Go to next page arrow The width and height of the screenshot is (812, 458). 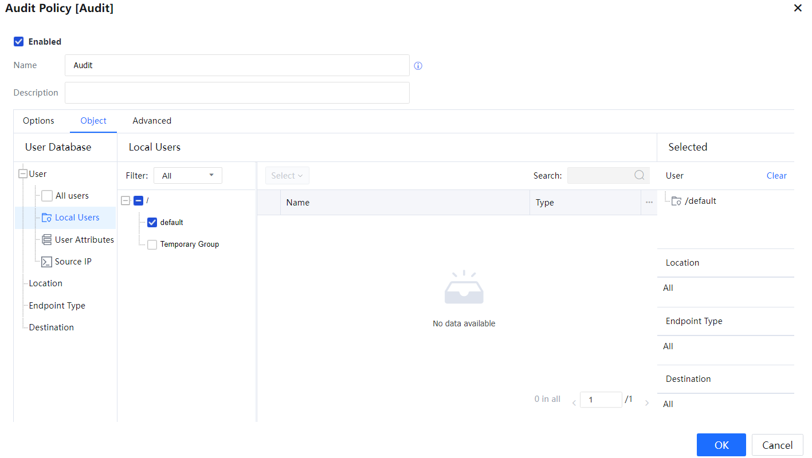coord(647,403)
